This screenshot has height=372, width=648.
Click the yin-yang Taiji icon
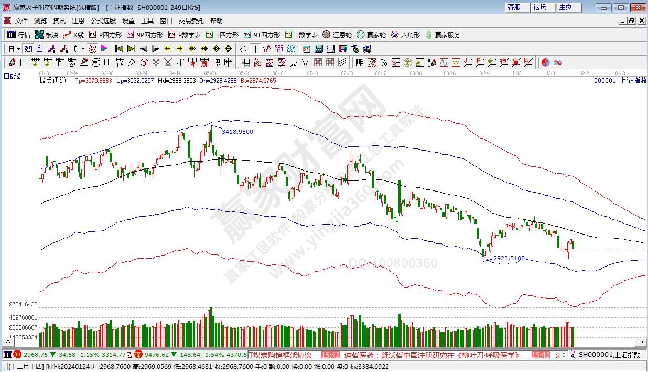(545, 62)
